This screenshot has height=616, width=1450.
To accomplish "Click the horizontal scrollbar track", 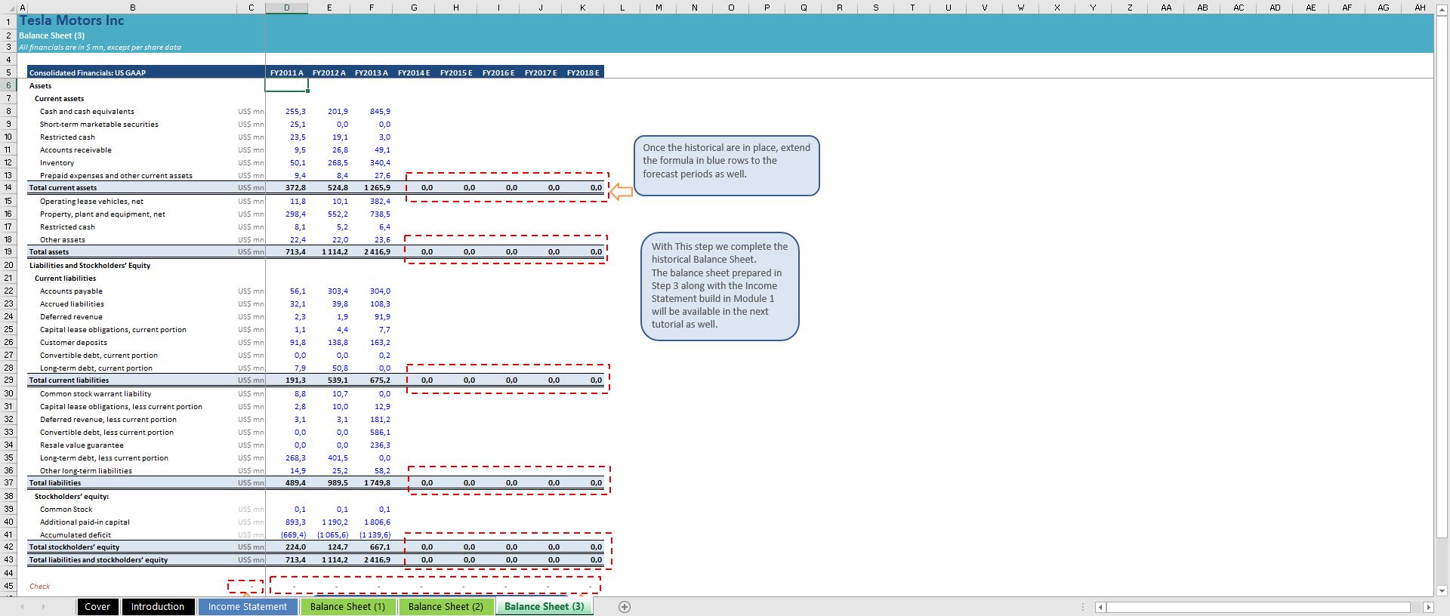I will 1259,607.
